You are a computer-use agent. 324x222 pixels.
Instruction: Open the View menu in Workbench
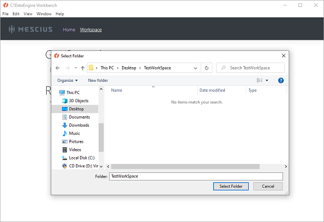click(x=28, y=14)
